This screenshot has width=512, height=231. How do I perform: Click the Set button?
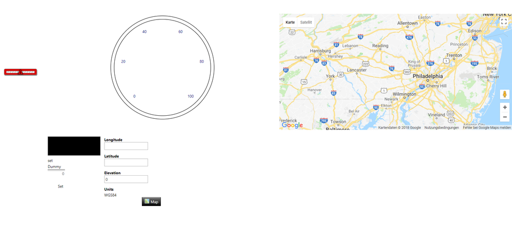60,186
